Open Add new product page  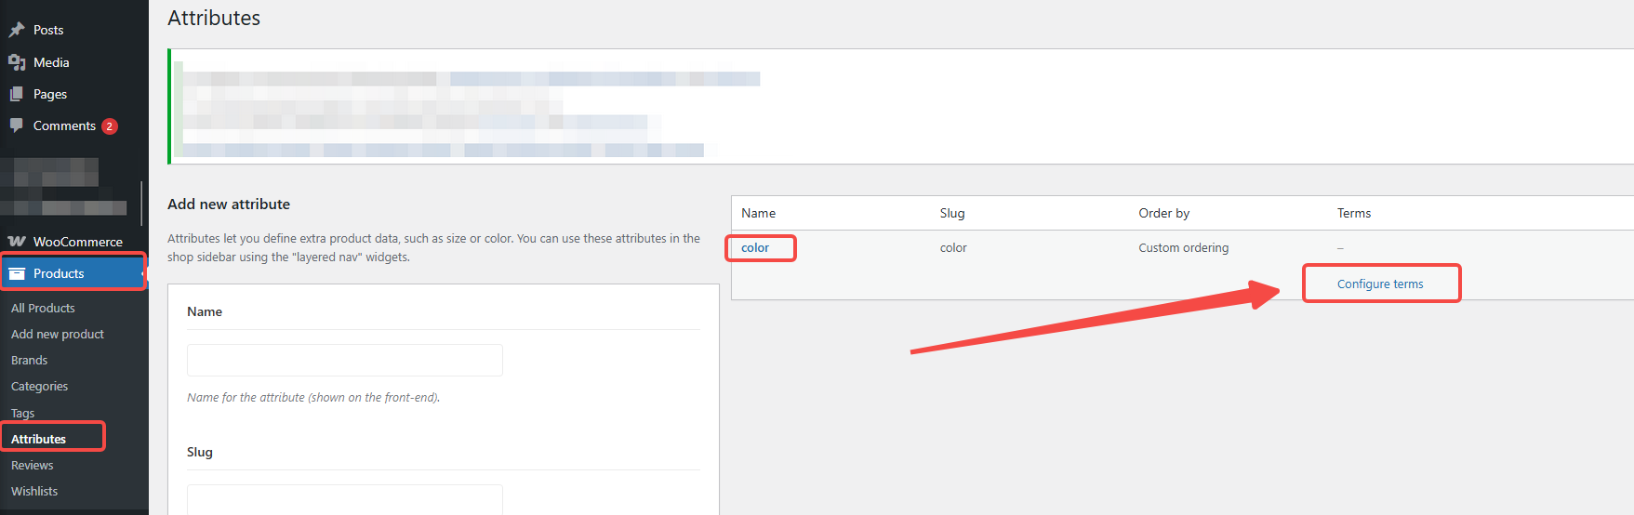(58, 334)
